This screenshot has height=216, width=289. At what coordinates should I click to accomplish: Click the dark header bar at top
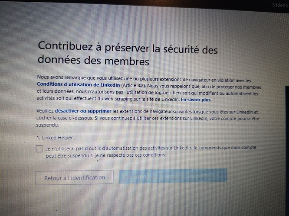pyautogui.click(x=144, y=3)
